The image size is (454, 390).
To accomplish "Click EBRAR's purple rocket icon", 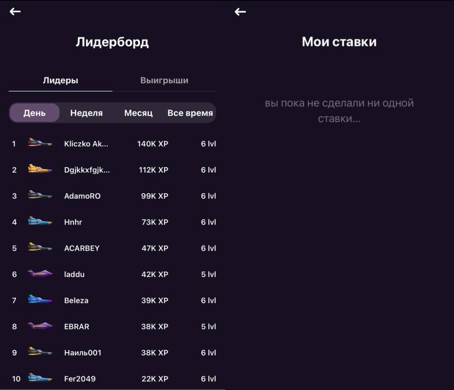I will (40, 326).
